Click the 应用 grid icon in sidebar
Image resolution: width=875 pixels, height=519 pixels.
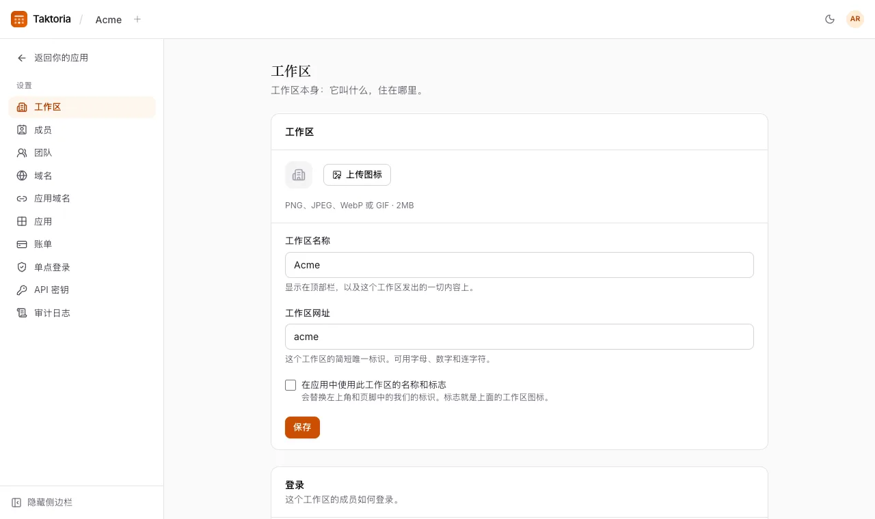[x=22, y=221]
